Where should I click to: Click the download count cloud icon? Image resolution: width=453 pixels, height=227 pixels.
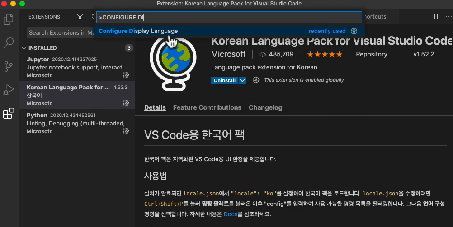click(x=262, y=54)
